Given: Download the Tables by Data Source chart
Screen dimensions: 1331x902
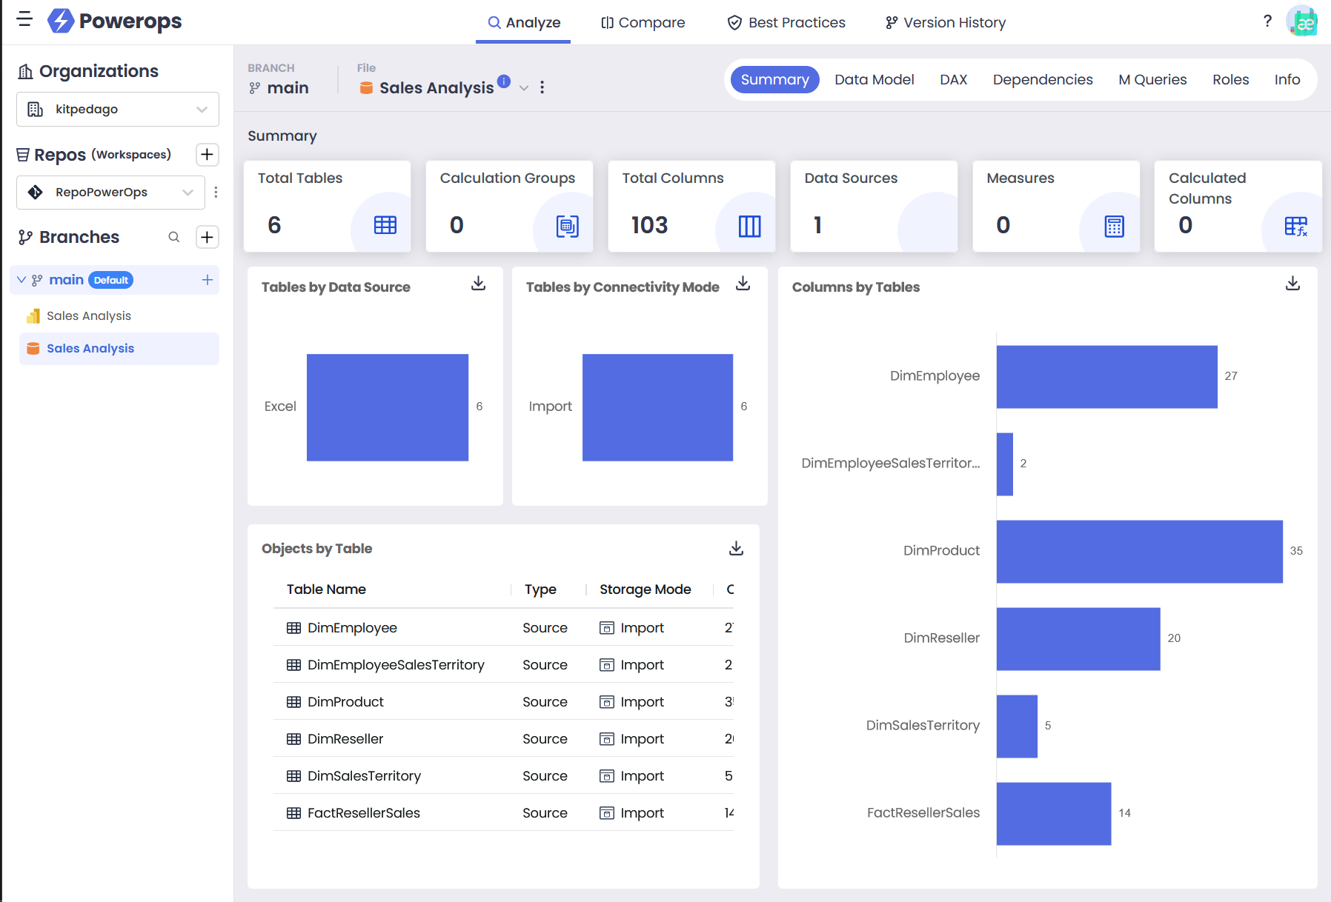Looking at the screenshot, I should pos(478,284).
